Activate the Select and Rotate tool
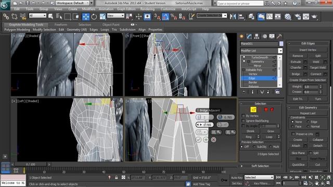 (x=94, y=17)
